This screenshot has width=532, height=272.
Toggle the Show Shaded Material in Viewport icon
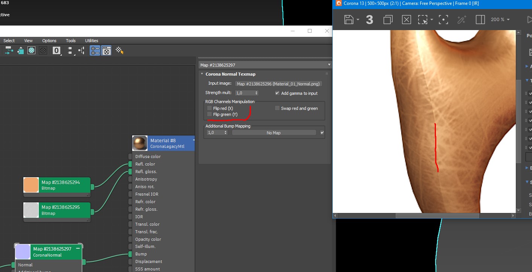click(x=32, y=50)
